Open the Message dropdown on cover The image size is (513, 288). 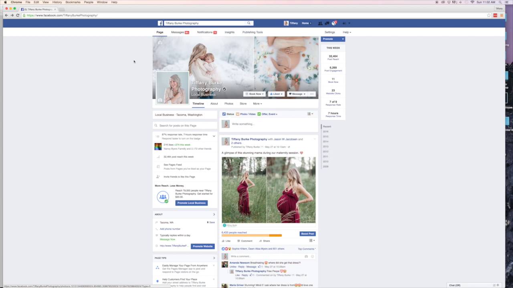(x=297, y=94)
